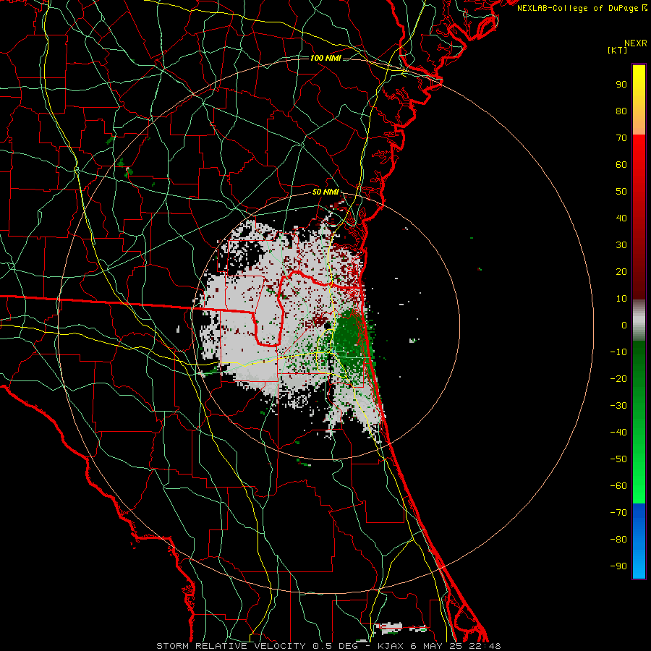Click the -40 value on the velocity scale
The image size is (651, 651).
coord(618,433)
